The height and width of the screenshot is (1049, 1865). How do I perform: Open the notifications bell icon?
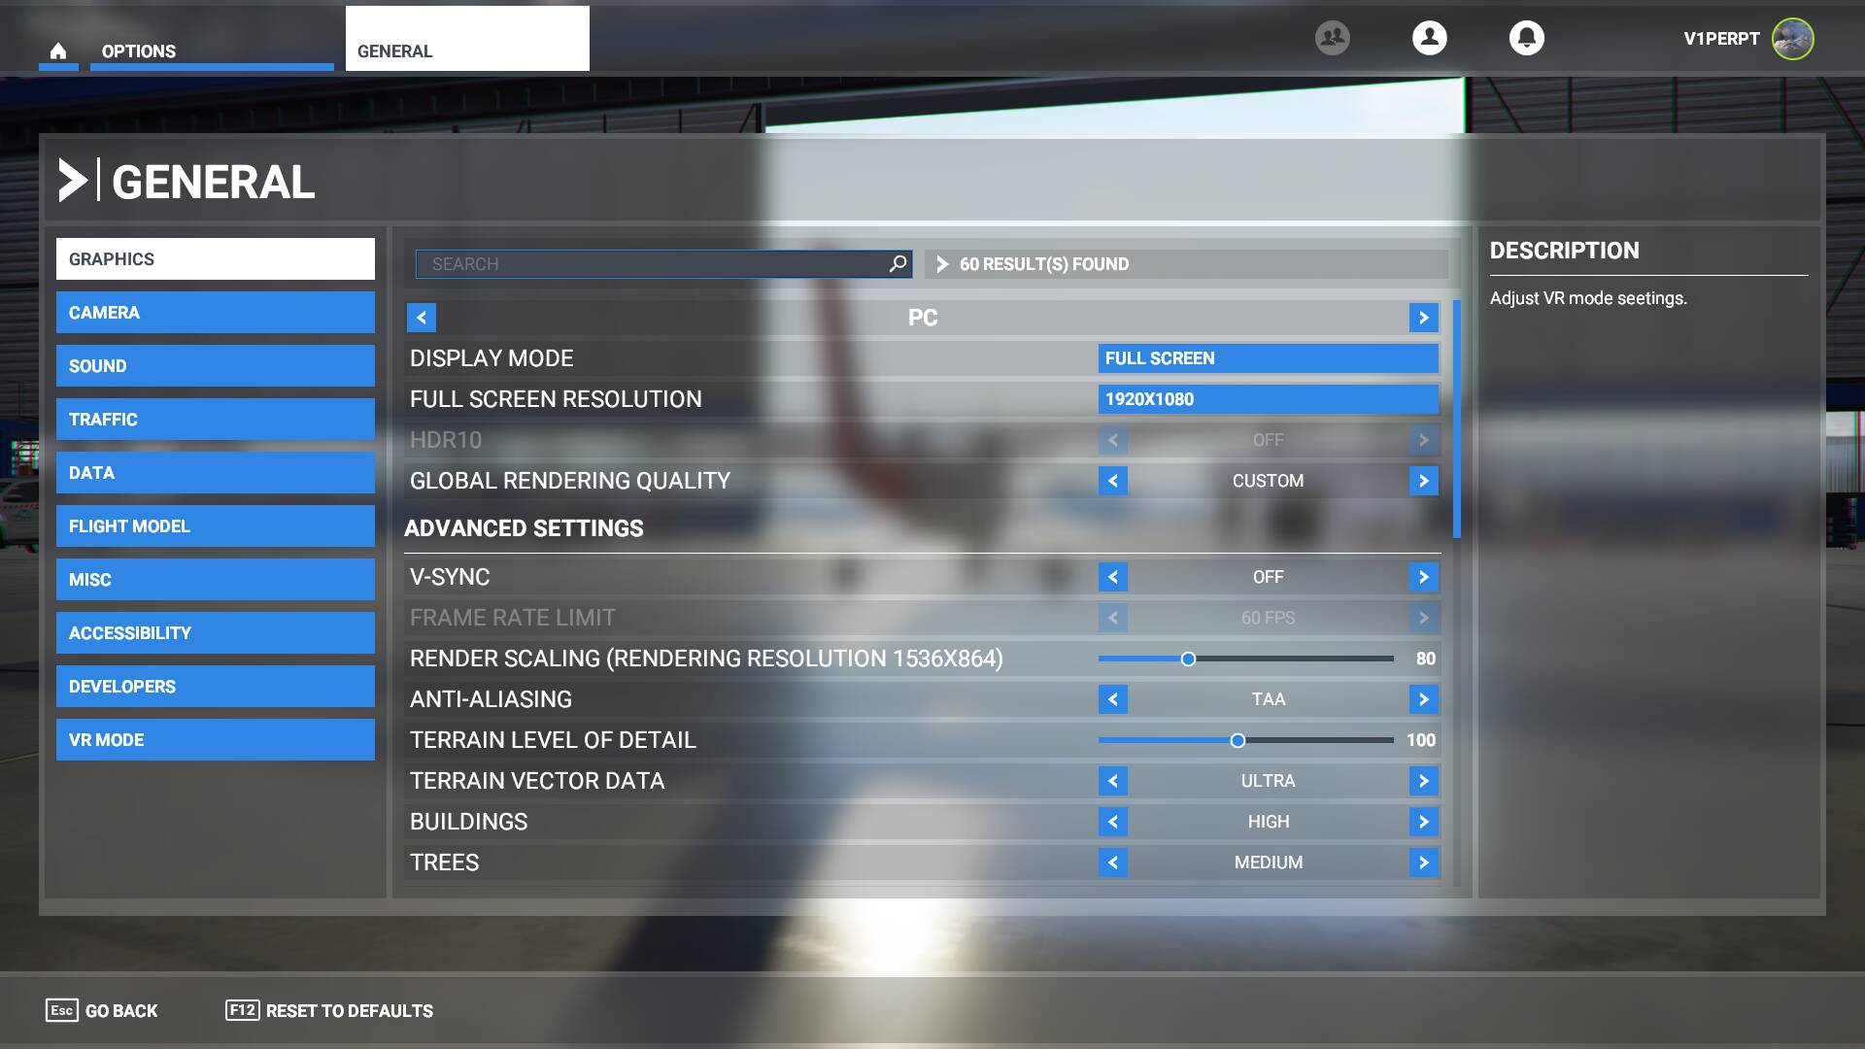tap(1526, 38)
